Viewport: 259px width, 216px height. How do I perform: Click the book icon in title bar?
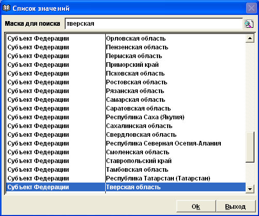click(6, 8)
